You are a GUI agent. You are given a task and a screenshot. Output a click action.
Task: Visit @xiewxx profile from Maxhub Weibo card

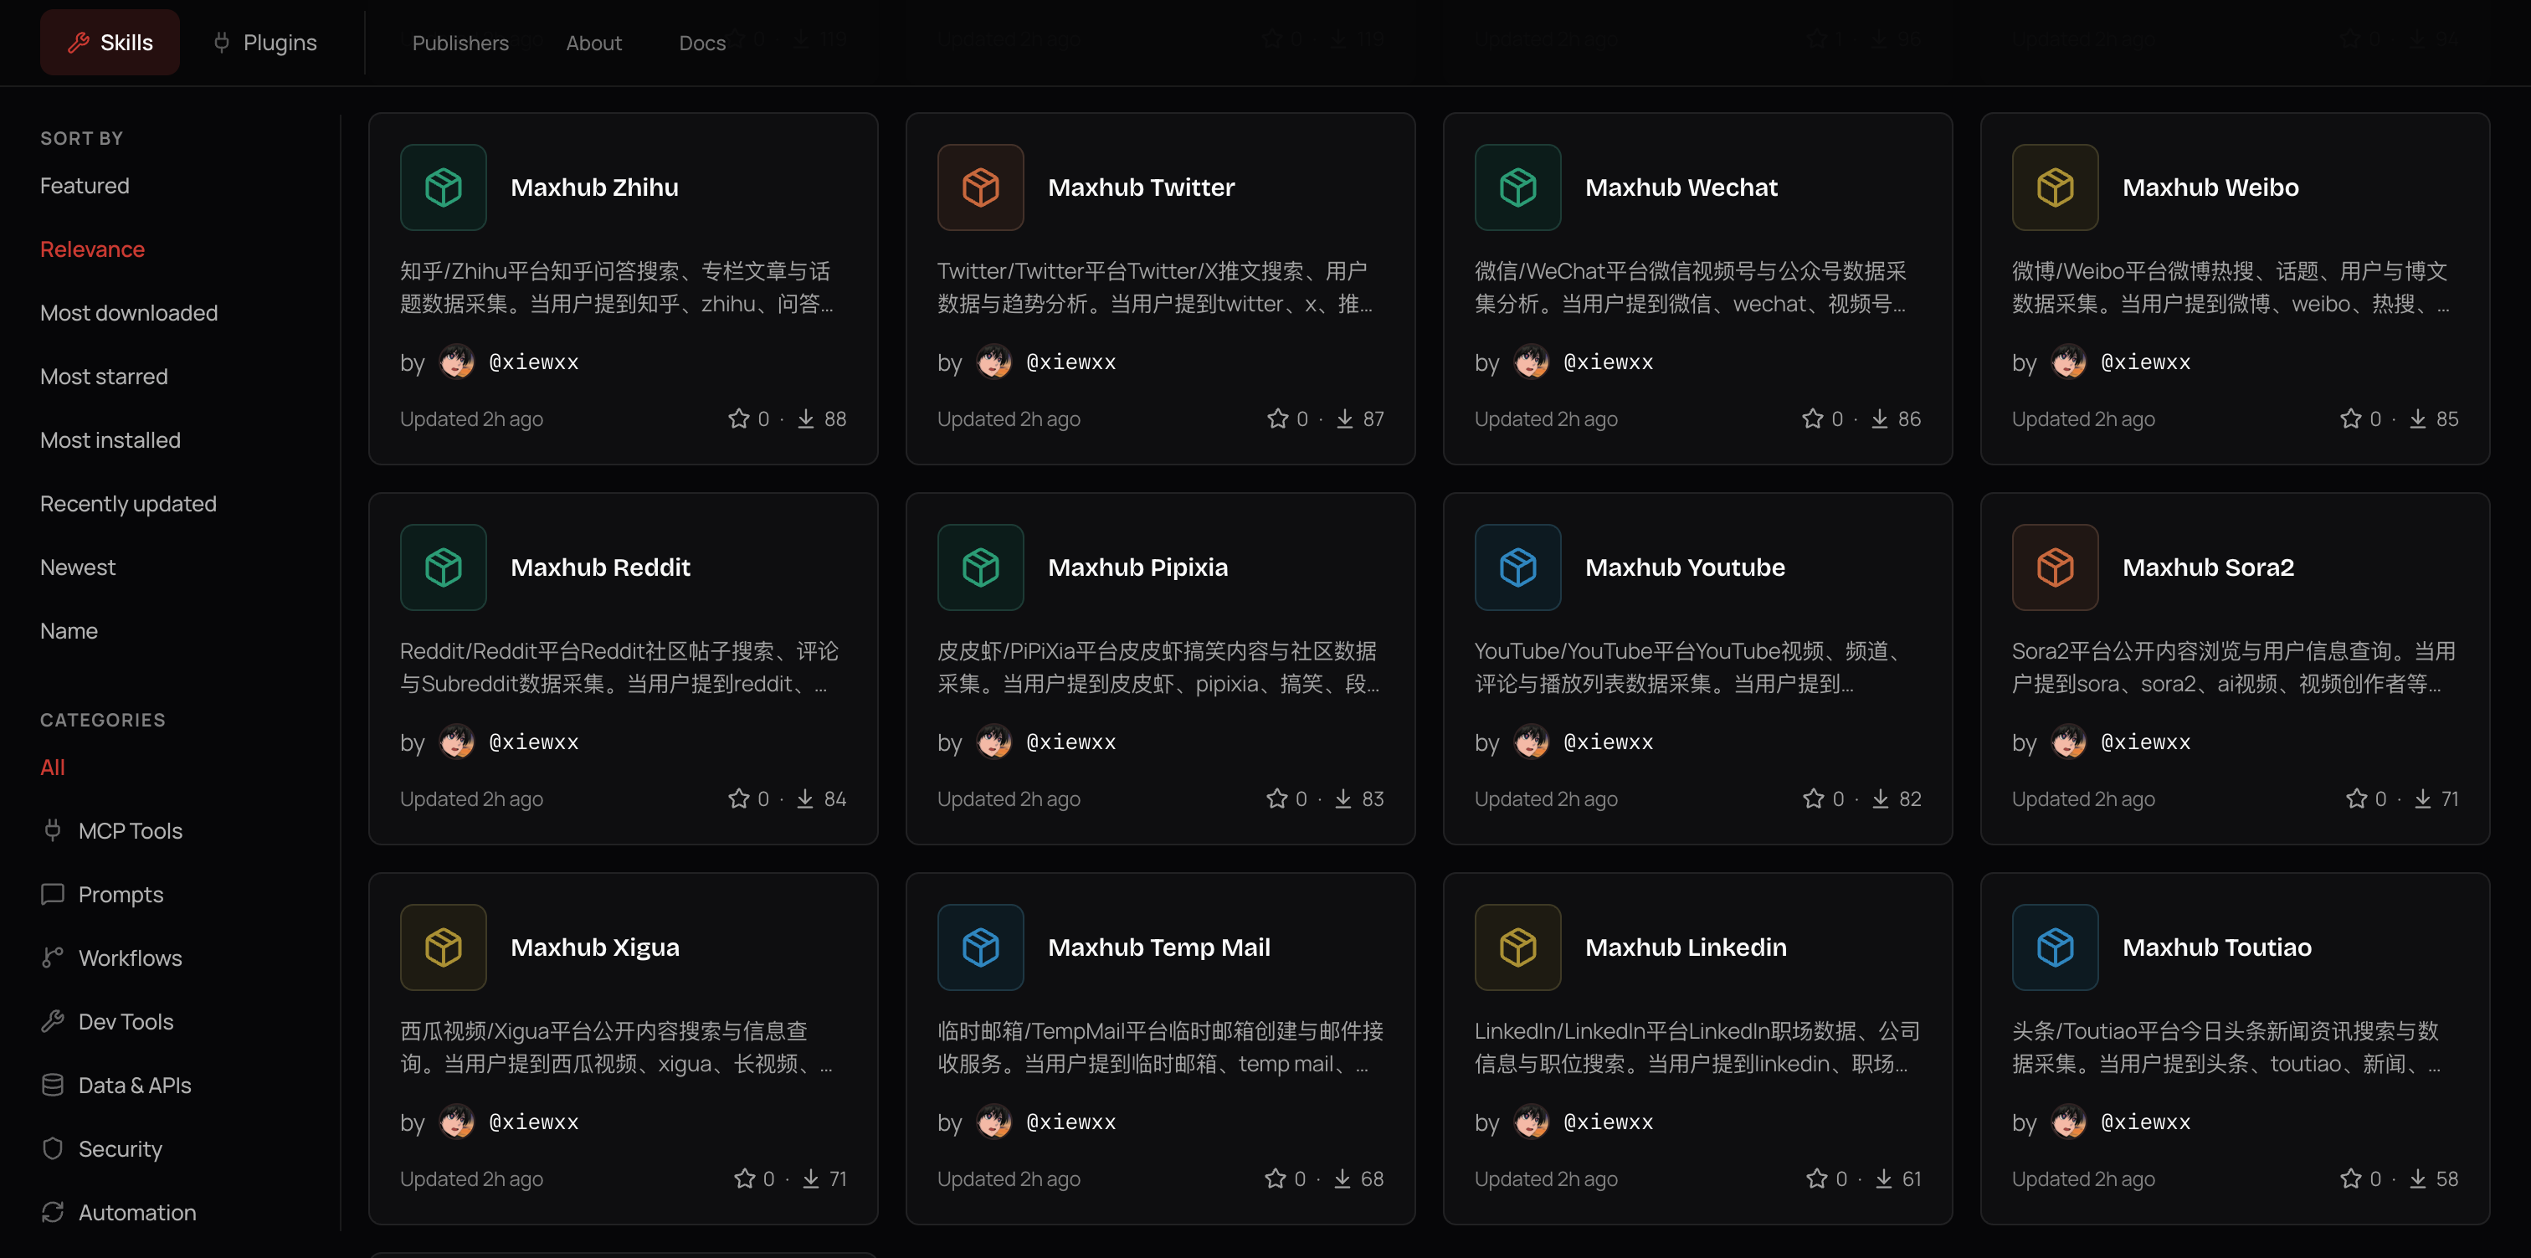pyautogui.click(x=2145, y=362)
